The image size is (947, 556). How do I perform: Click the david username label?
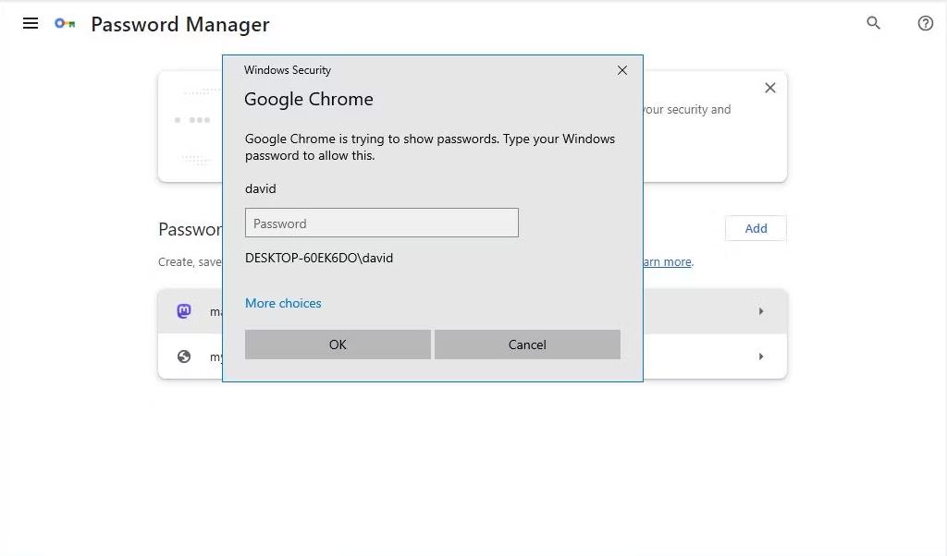coord(260,188)
